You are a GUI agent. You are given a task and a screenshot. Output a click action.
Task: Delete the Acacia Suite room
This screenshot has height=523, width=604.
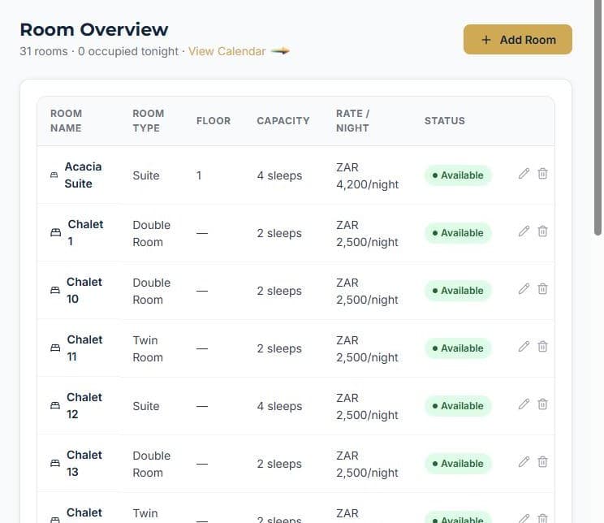click(x=542, y=174)
